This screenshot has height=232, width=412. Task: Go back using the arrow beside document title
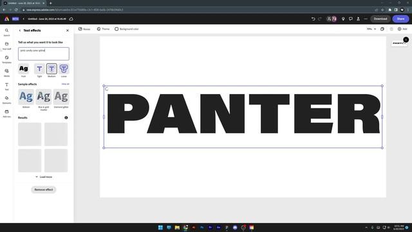point(23,19)
